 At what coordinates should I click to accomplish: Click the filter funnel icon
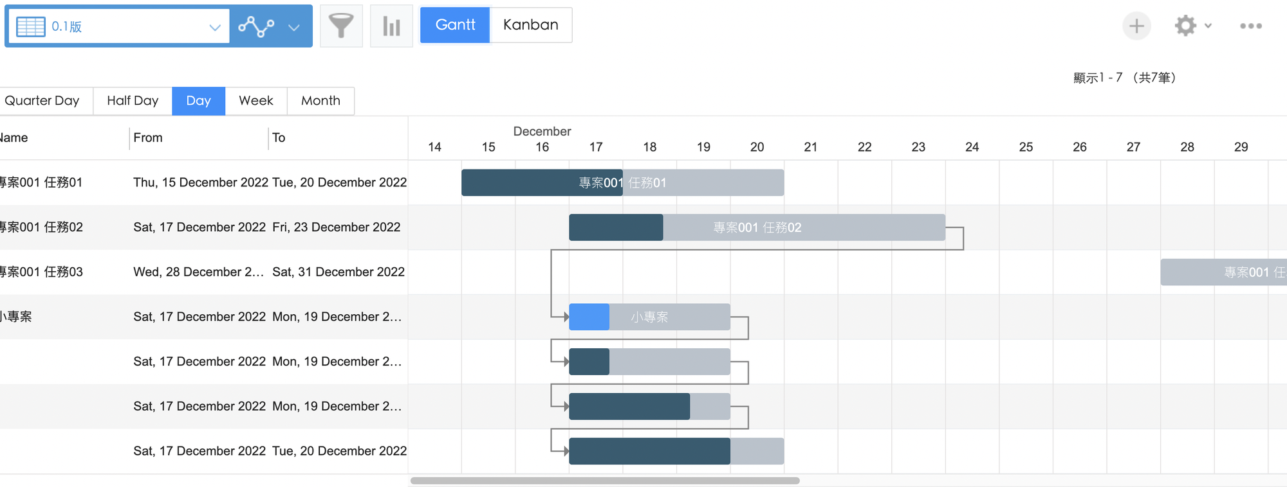point(341,26)
